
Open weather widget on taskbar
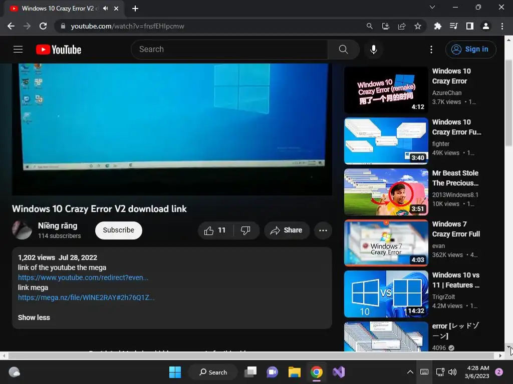(15, 372)
